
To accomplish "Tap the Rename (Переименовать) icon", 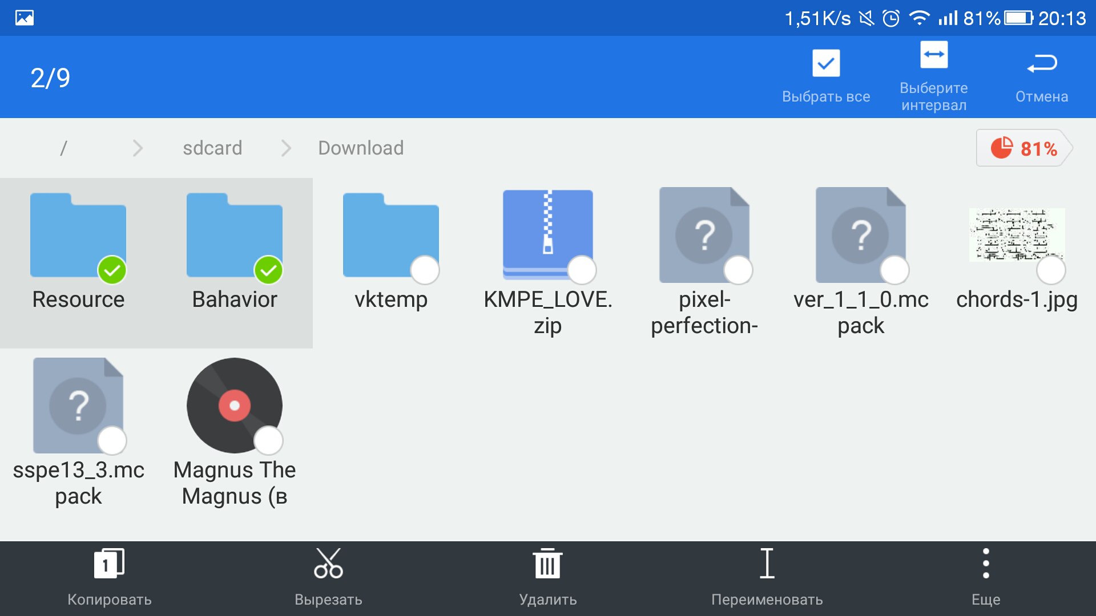I will coord(767,564).
